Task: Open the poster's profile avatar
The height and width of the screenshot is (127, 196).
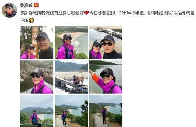Action: point(9,10)
